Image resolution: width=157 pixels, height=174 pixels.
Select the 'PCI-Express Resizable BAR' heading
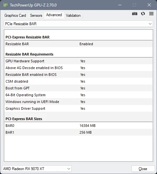click(27, 37)
